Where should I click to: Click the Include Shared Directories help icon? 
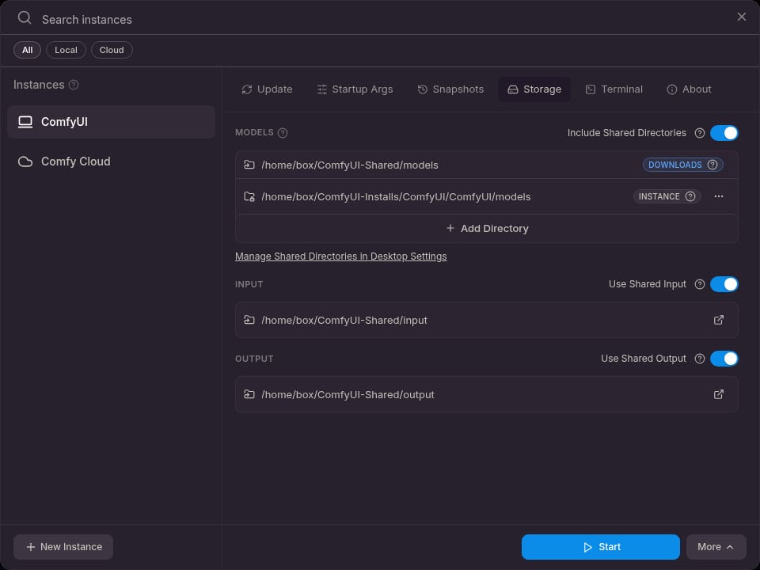point(699,133)
